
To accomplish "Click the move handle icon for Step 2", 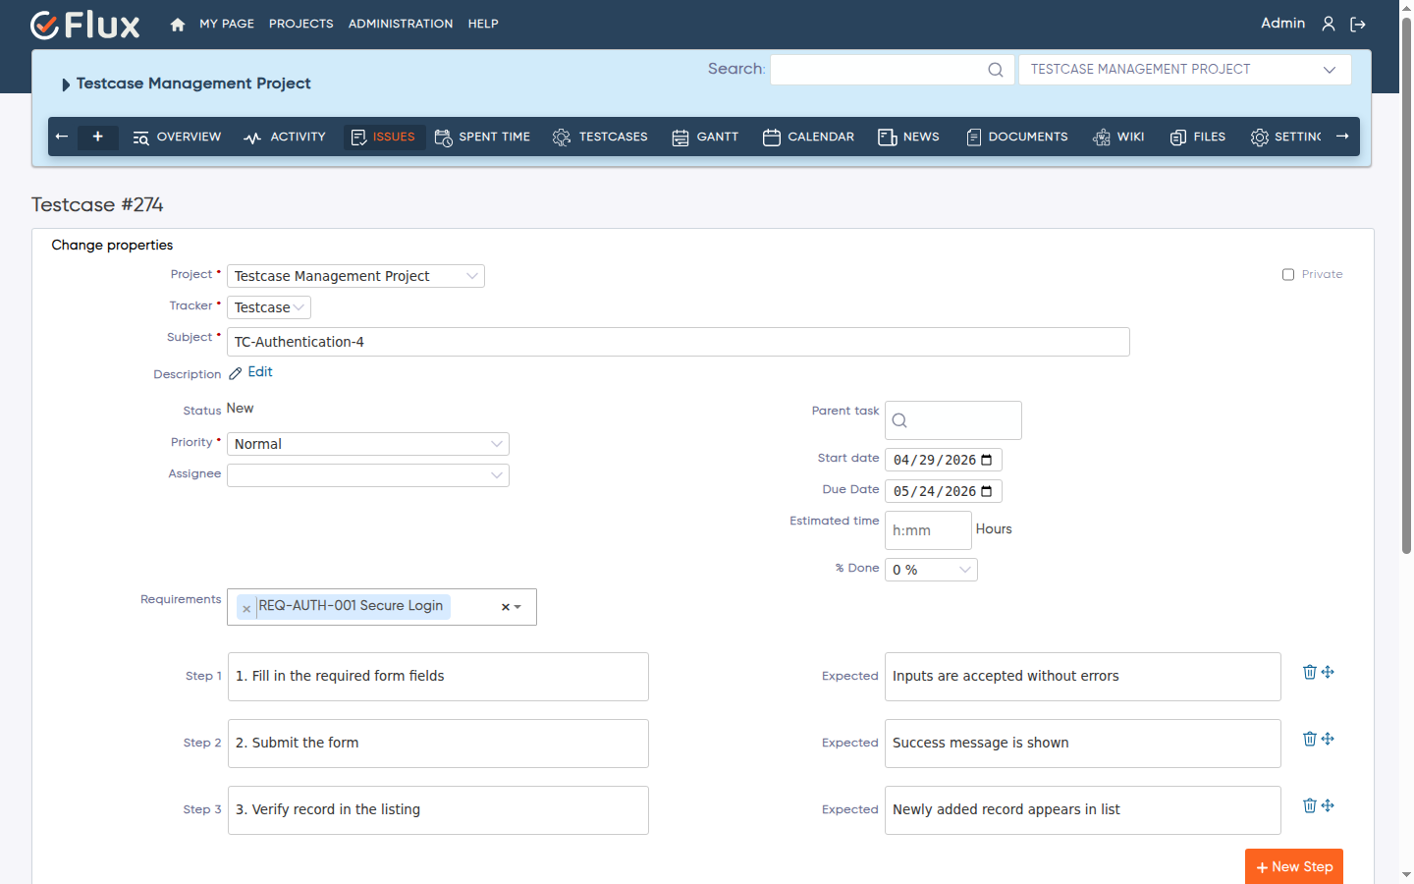I will (x=1328, y=739).
